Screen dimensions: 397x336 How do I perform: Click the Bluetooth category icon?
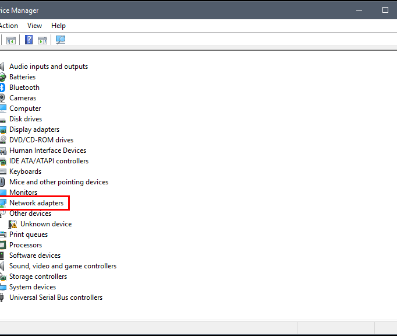(x=2, y=87)
